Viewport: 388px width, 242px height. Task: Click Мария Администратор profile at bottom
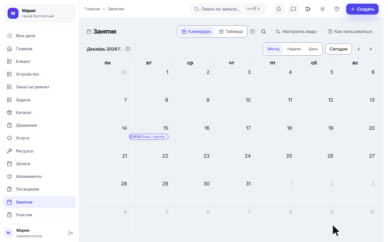pyautogui.click(x=29, y=233)
